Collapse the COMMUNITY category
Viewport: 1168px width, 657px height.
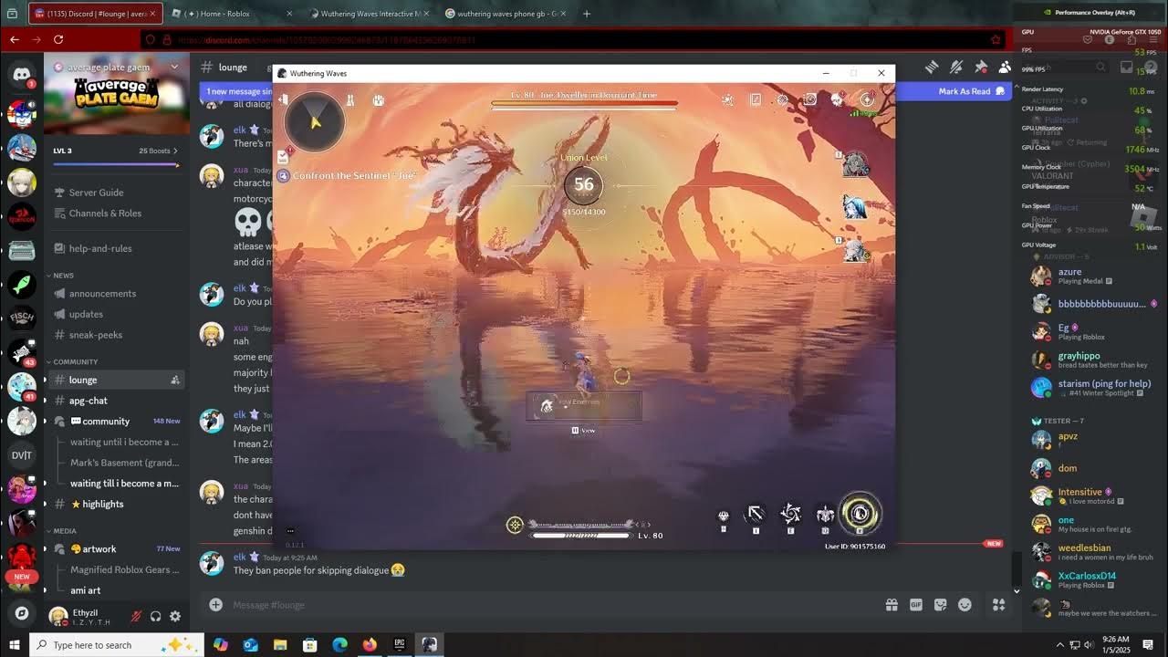click(x=75, y=362)
